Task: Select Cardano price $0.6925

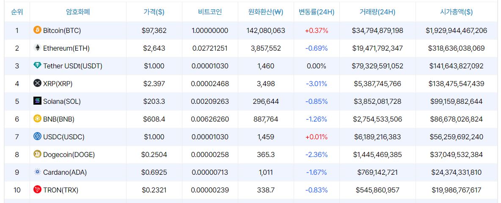Action: click(x=154, y=173)
